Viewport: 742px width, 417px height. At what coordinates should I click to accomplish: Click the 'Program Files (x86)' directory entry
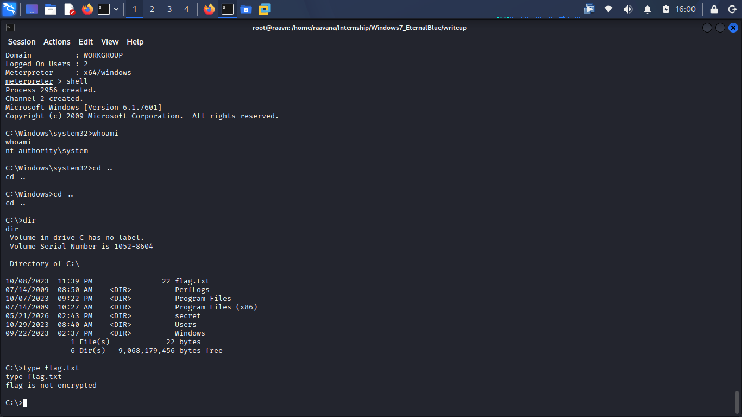coord(216,307)
